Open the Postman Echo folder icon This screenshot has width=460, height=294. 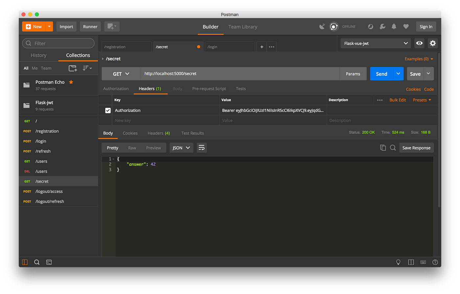click(27, 85)
